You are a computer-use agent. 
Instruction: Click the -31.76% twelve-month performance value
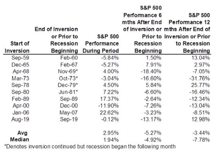199,78
